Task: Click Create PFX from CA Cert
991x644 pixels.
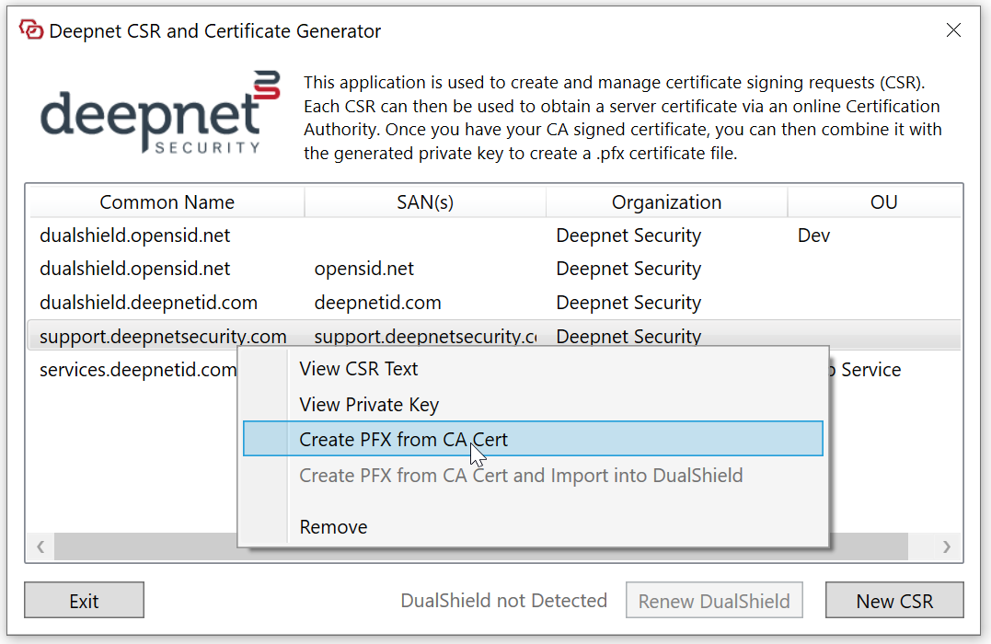Action: click(x=403, y=440)
